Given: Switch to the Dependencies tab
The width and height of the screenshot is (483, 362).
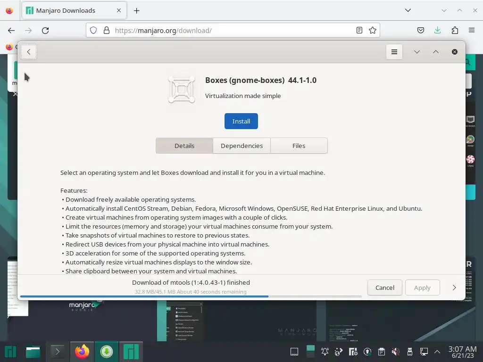Looking at the screenshot, I should click(241, 146).
